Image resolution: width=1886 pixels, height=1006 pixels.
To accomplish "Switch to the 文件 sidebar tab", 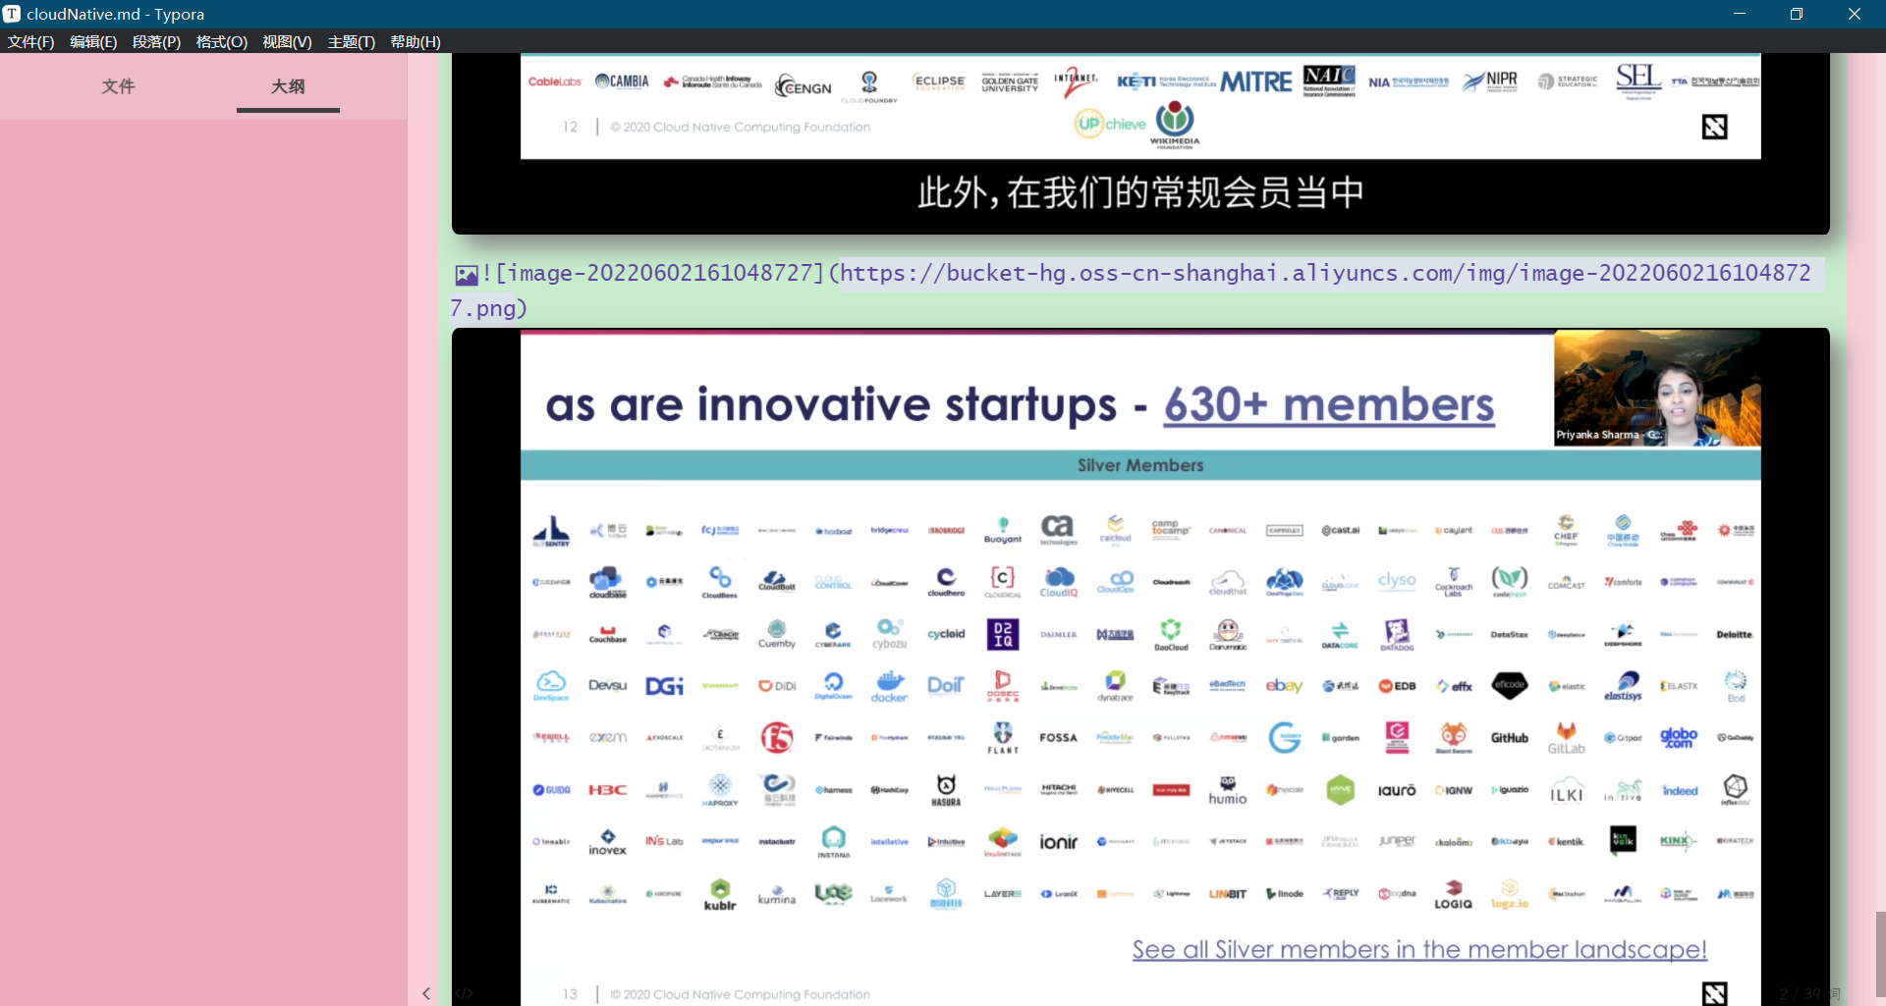I will (x=118, y=86).
